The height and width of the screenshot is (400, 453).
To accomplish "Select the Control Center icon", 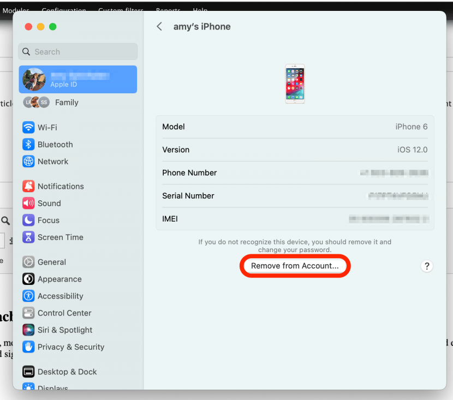I will click(28, 313).
